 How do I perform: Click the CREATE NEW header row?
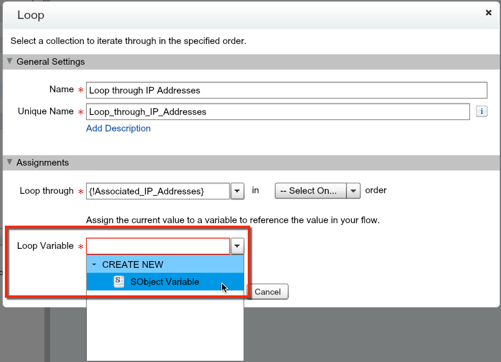tap(165, 265)
